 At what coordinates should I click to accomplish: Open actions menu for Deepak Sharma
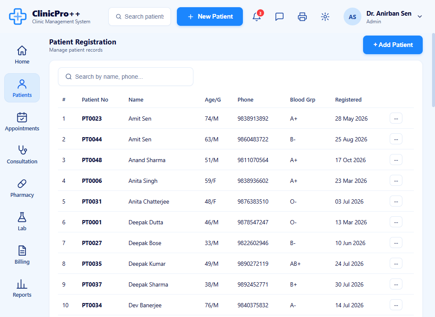(396, 284)
